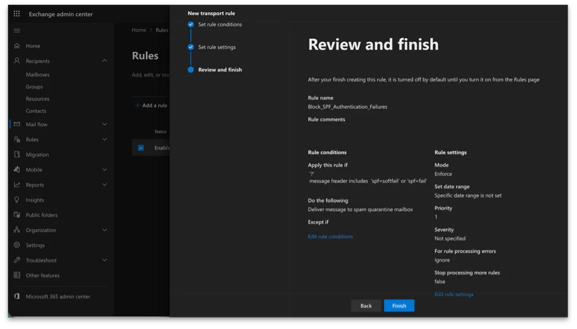Click the Home house icon in sidebar
Screen dimensions: 577x329
tap(17, 46)
